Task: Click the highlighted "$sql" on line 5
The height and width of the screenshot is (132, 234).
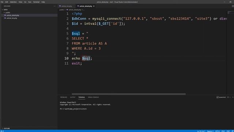Action: point(76,33)
